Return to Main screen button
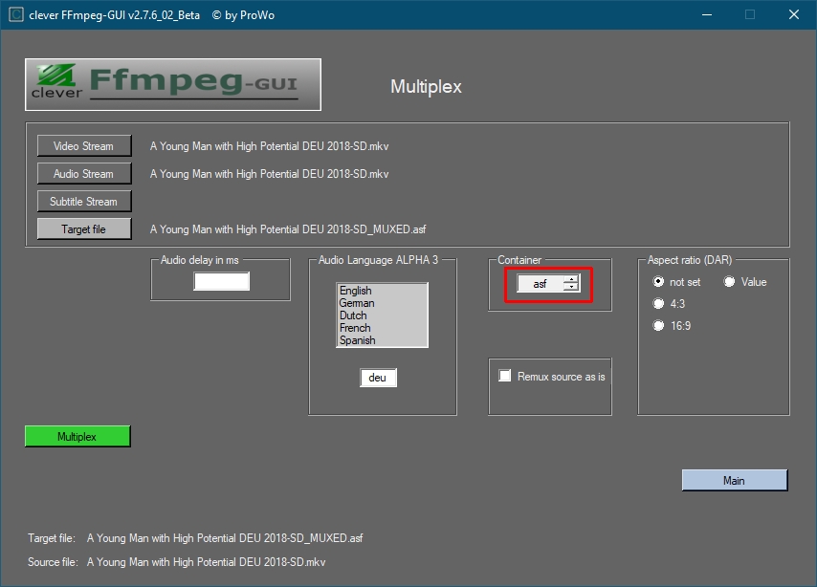 [x=735, y=480]
